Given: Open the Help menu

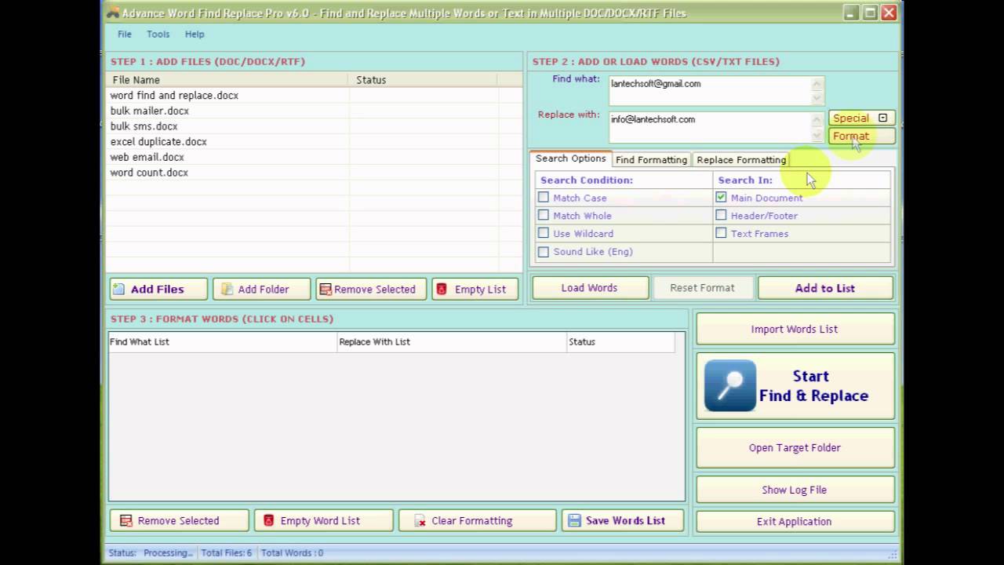Looking at the screenshot, I should 195,34.
